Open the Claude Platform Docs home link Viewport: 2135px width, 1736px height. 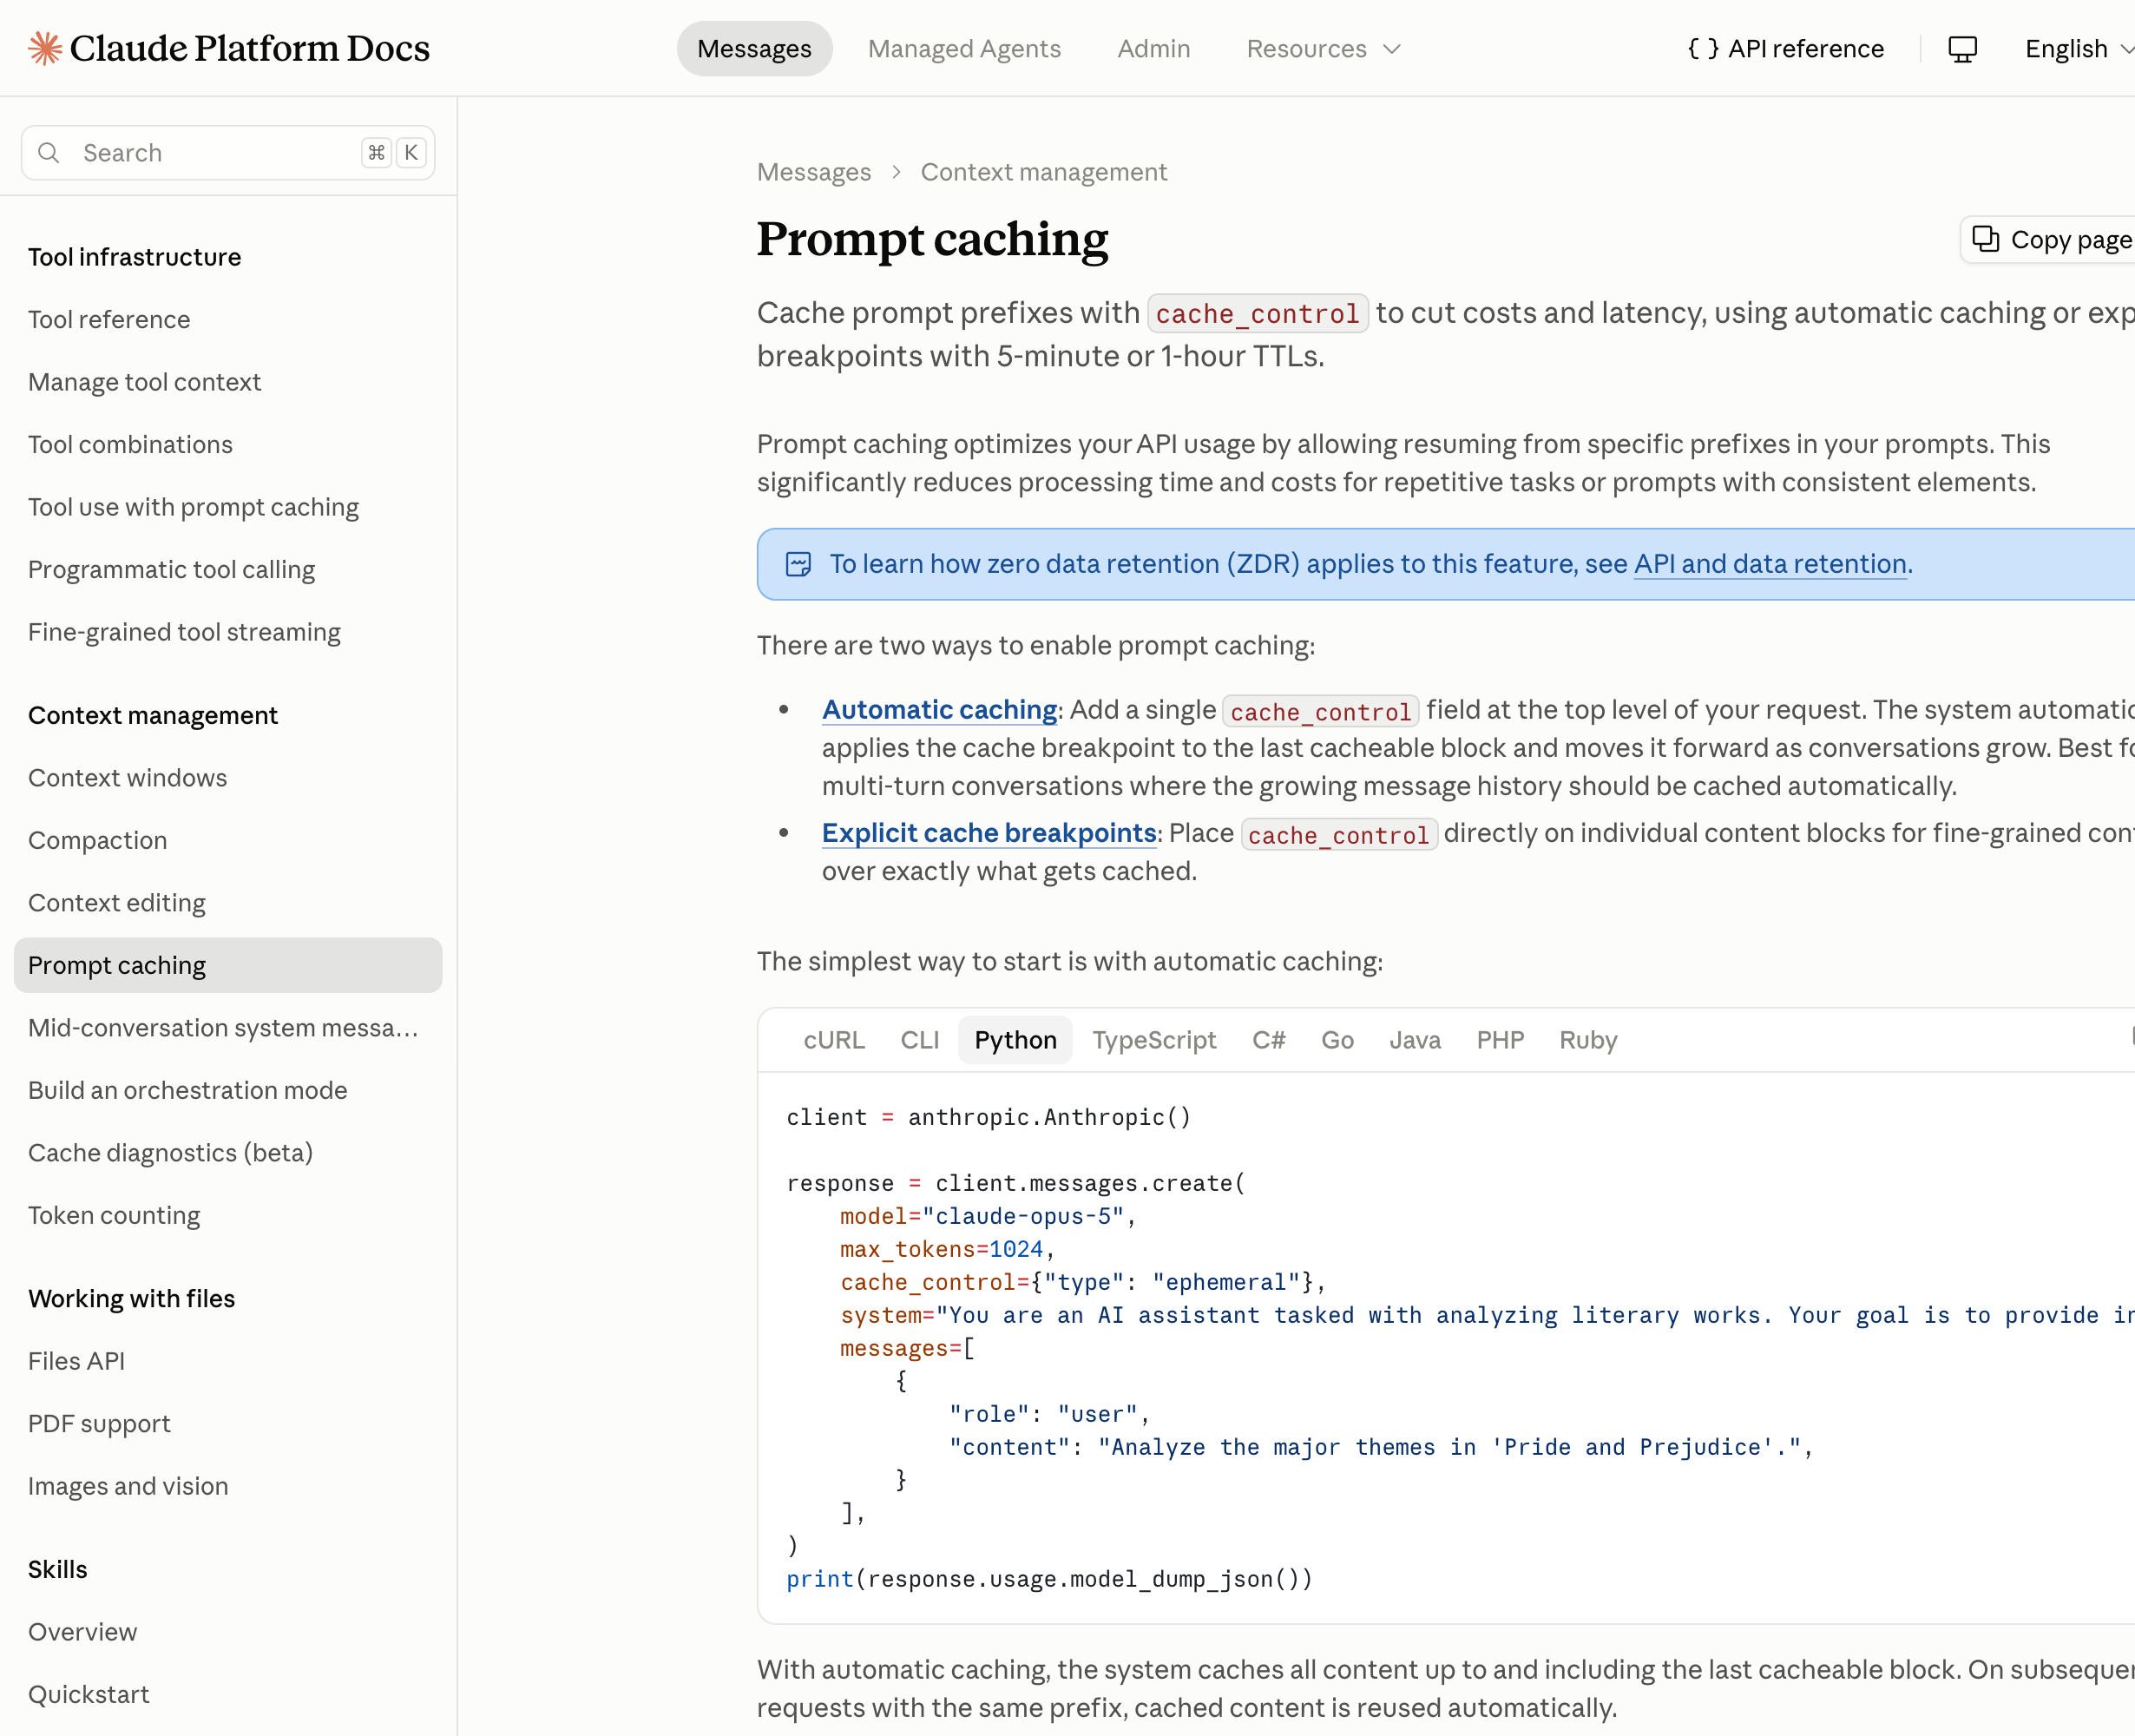point(228,48)
